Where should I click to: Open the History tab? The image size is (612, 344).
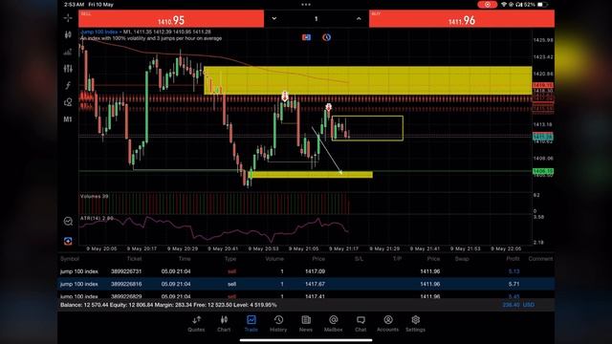click(x=278, y=324)
